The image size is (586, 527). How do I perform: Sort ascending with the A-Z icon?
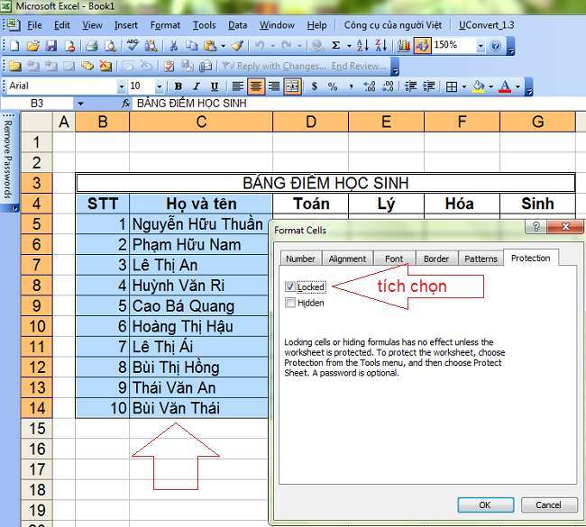point(362,46)
